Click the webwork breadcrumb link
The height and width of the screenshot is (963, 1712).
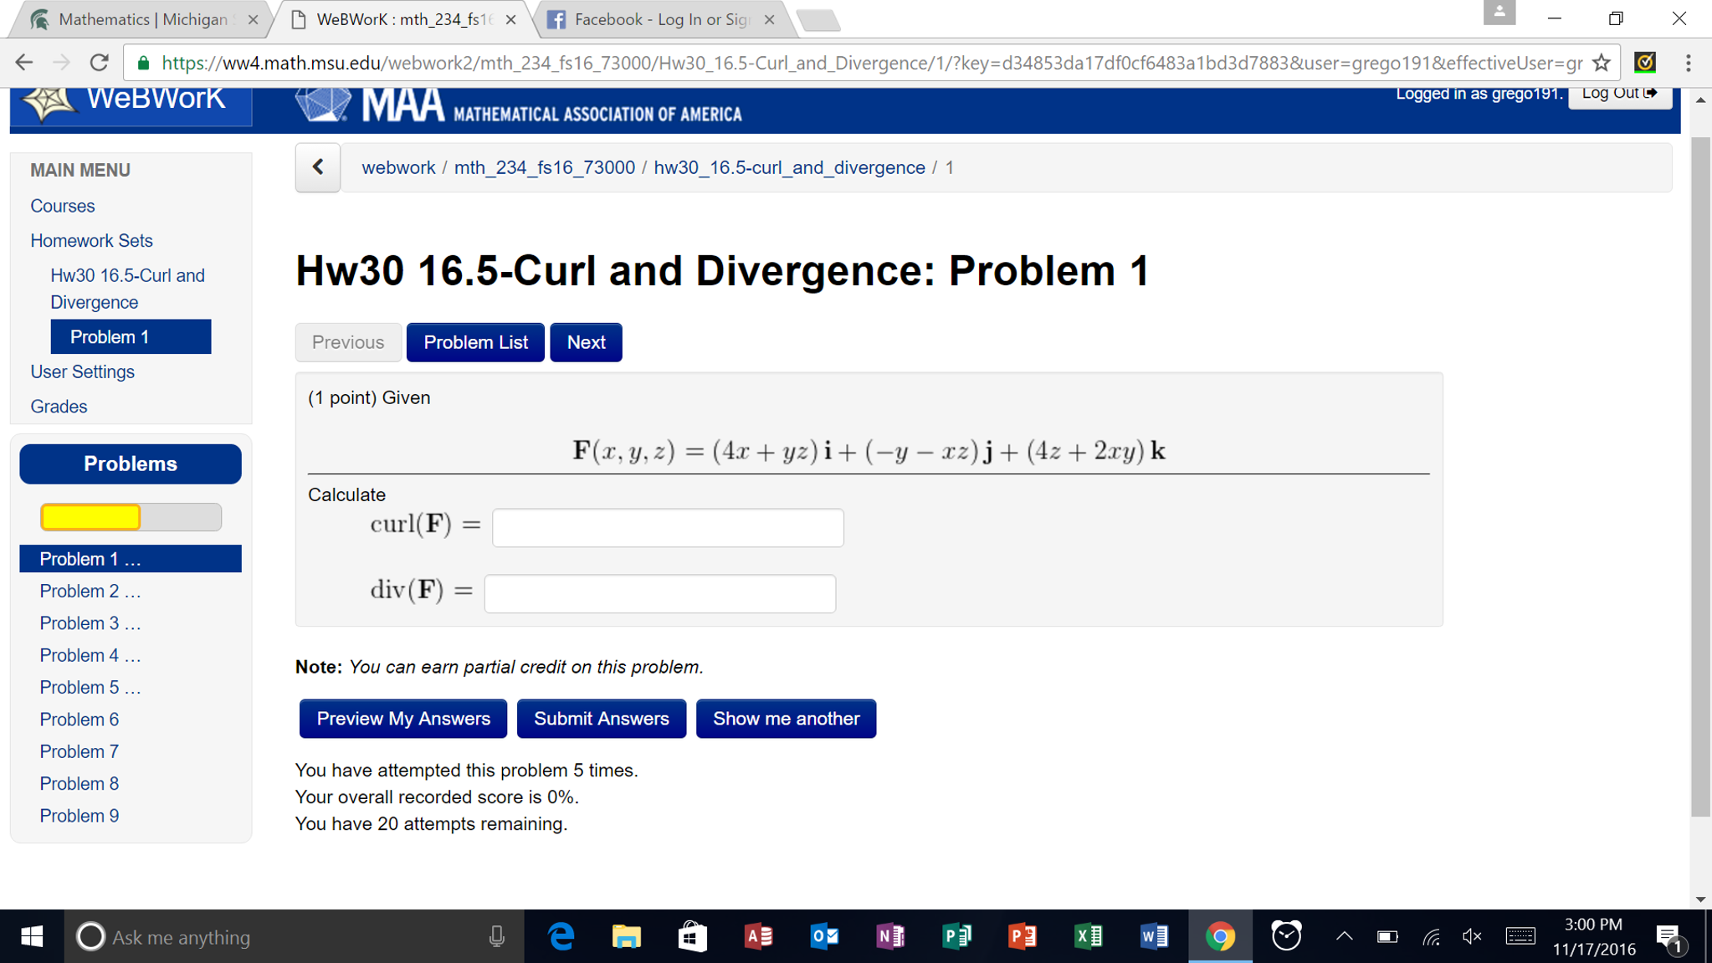click(398, 167)
